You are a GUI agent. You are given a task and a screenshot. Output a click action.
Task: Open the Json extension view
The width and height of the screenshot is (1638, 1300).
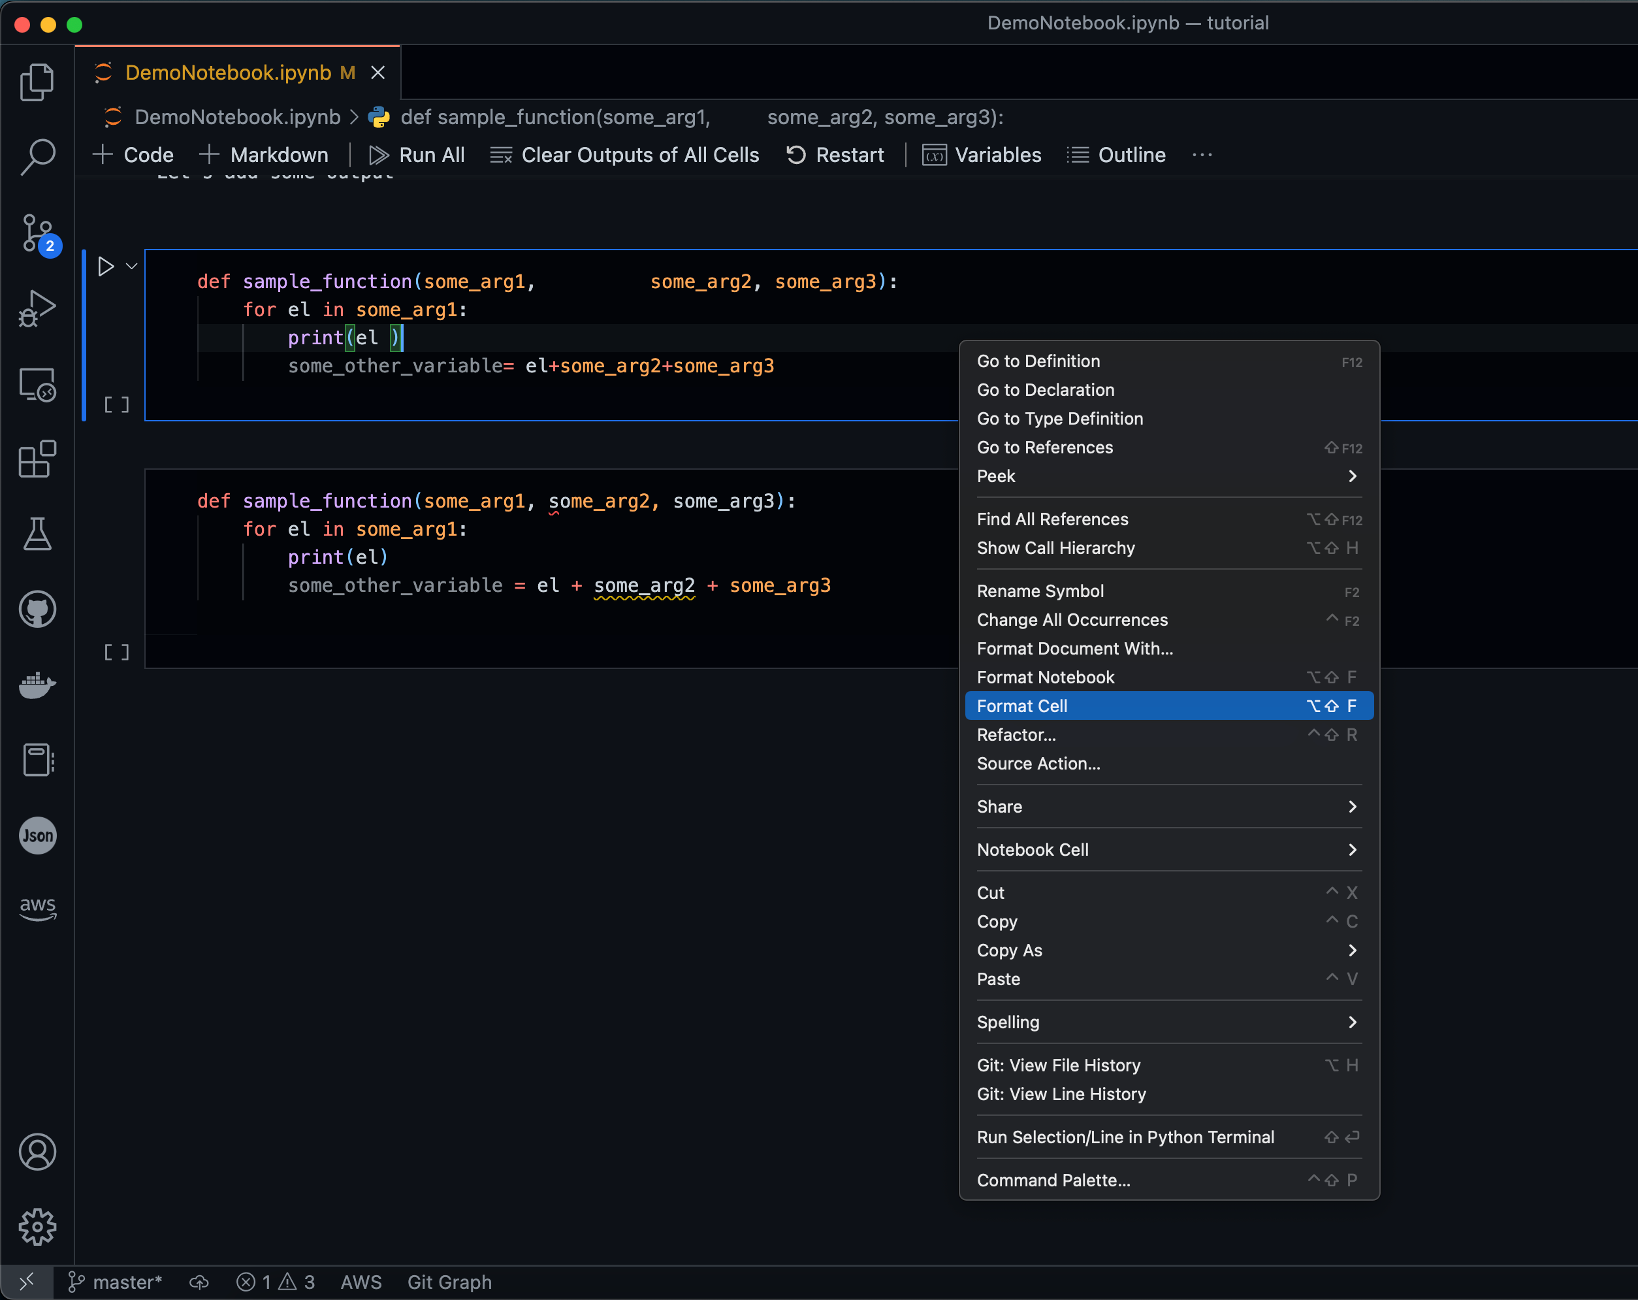coord(37,836)
